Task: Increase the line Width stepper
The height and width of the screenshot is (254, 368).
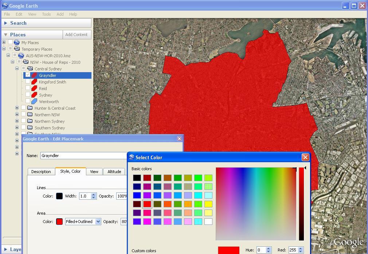Action: point(94,194)
